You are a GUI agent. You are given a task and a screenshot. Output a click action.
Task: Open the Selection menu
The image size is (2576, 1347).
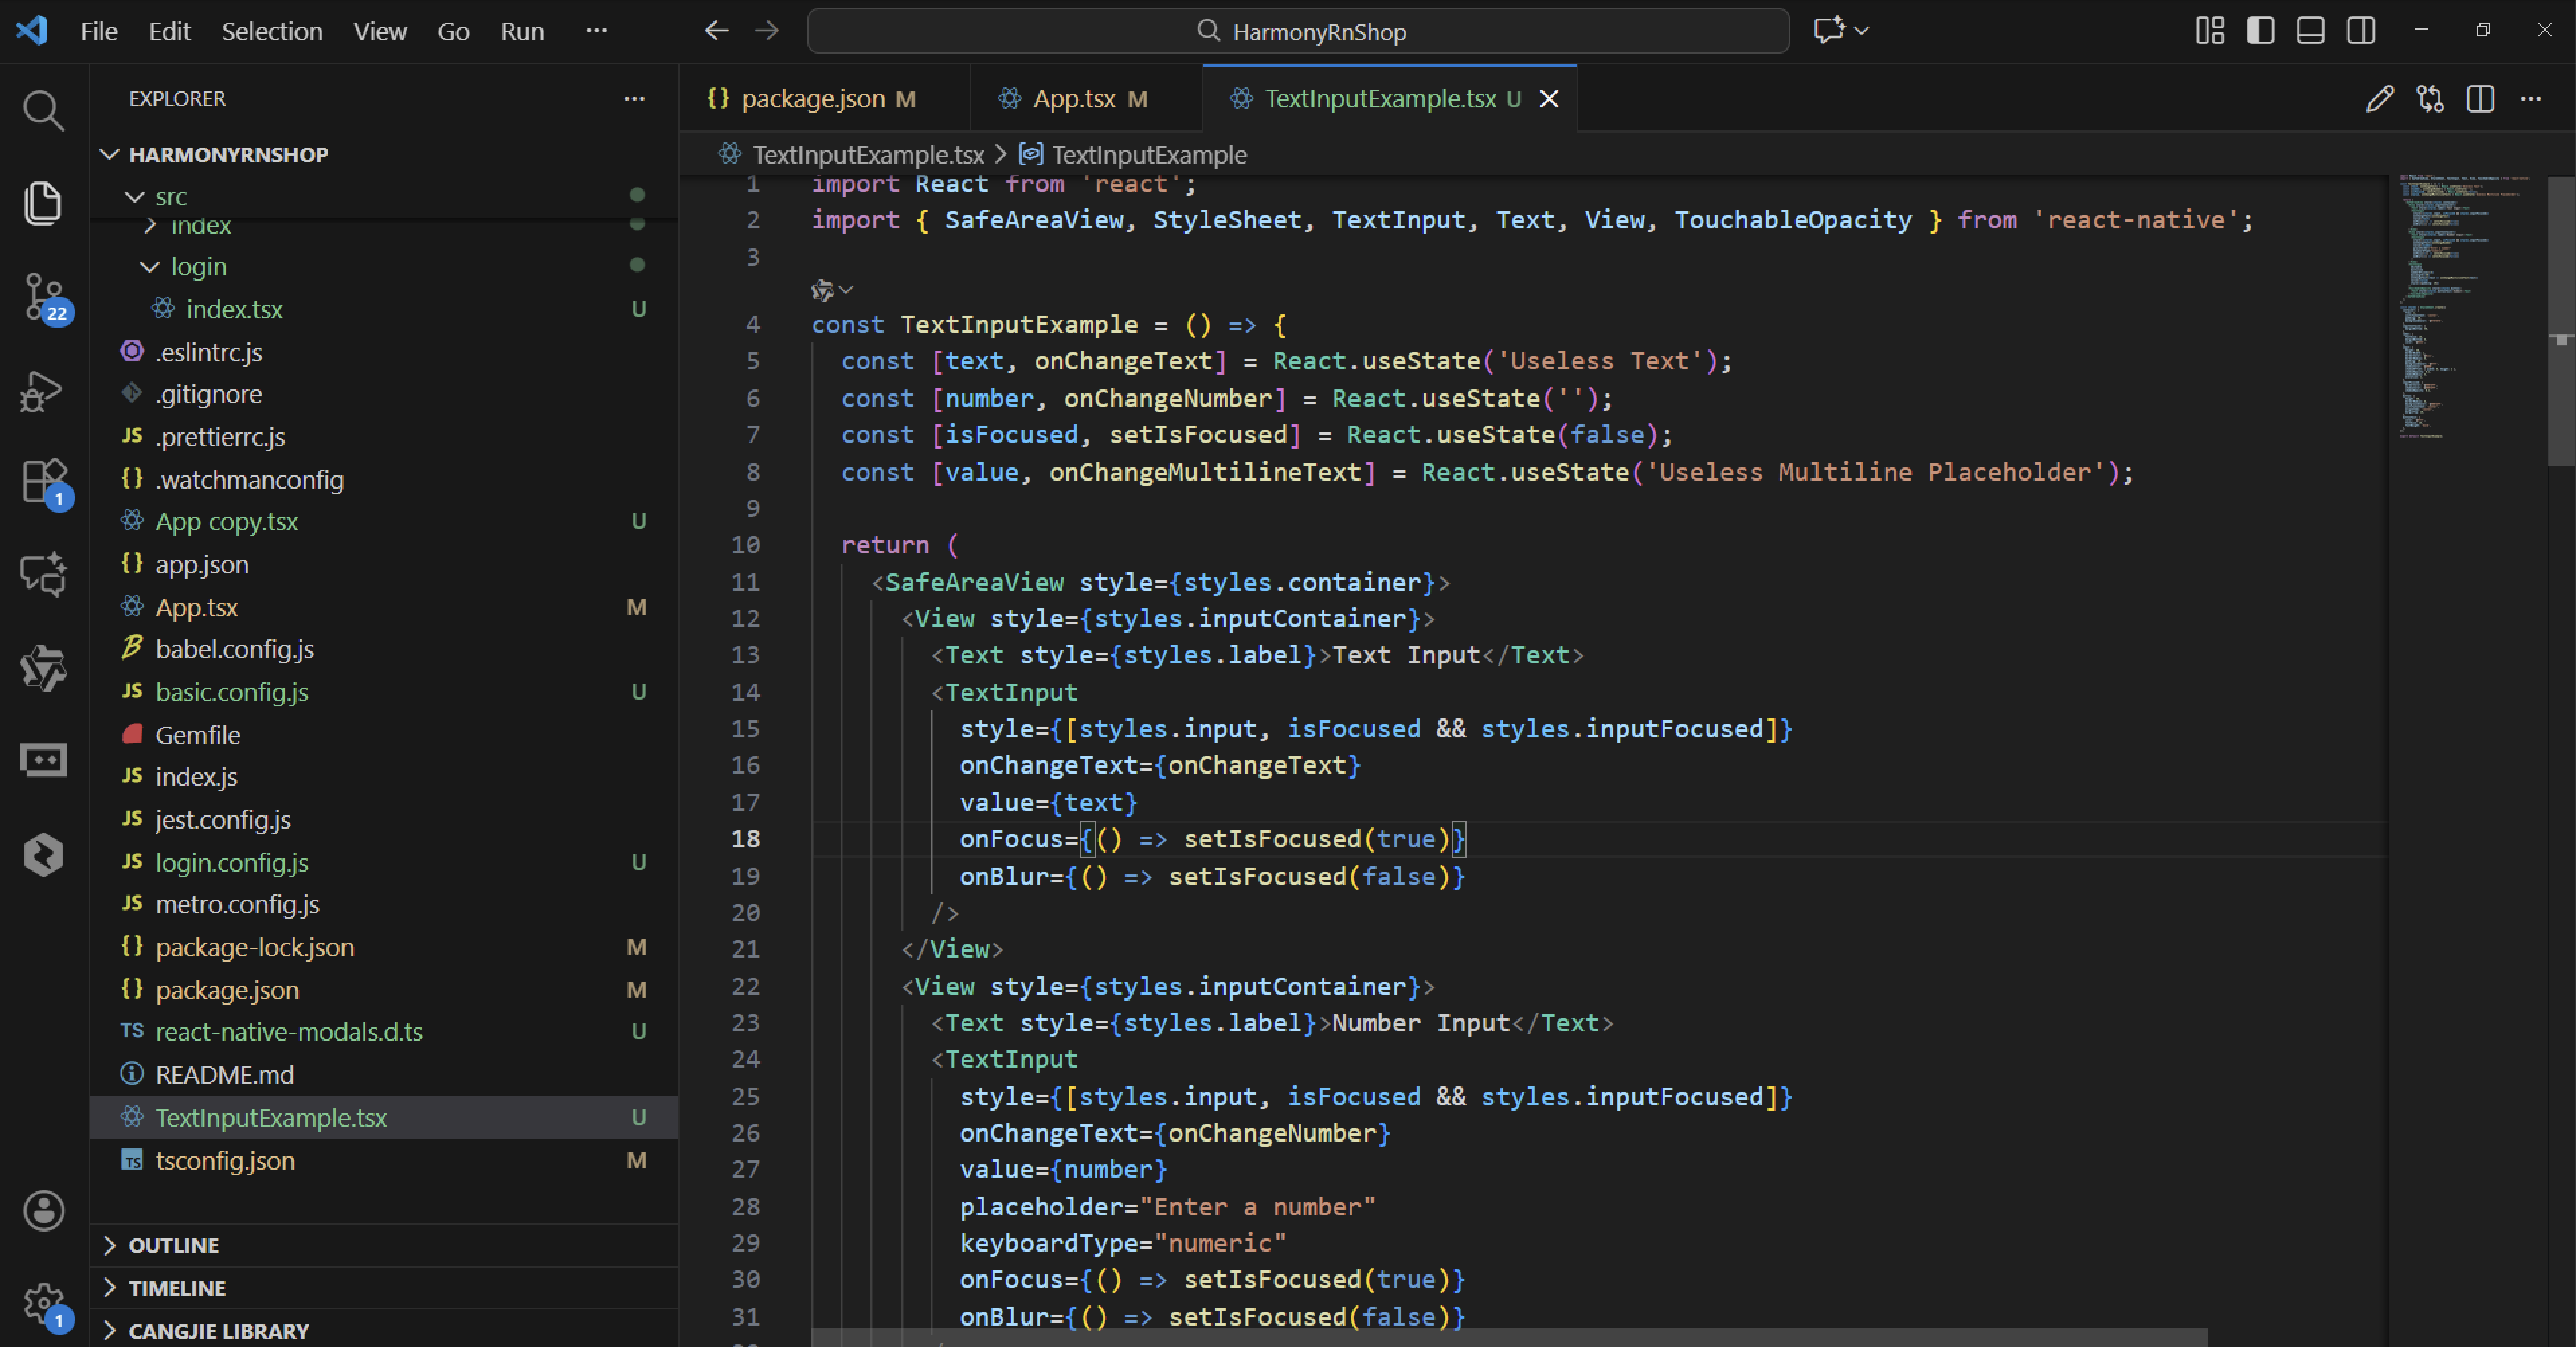coord(271,31)
